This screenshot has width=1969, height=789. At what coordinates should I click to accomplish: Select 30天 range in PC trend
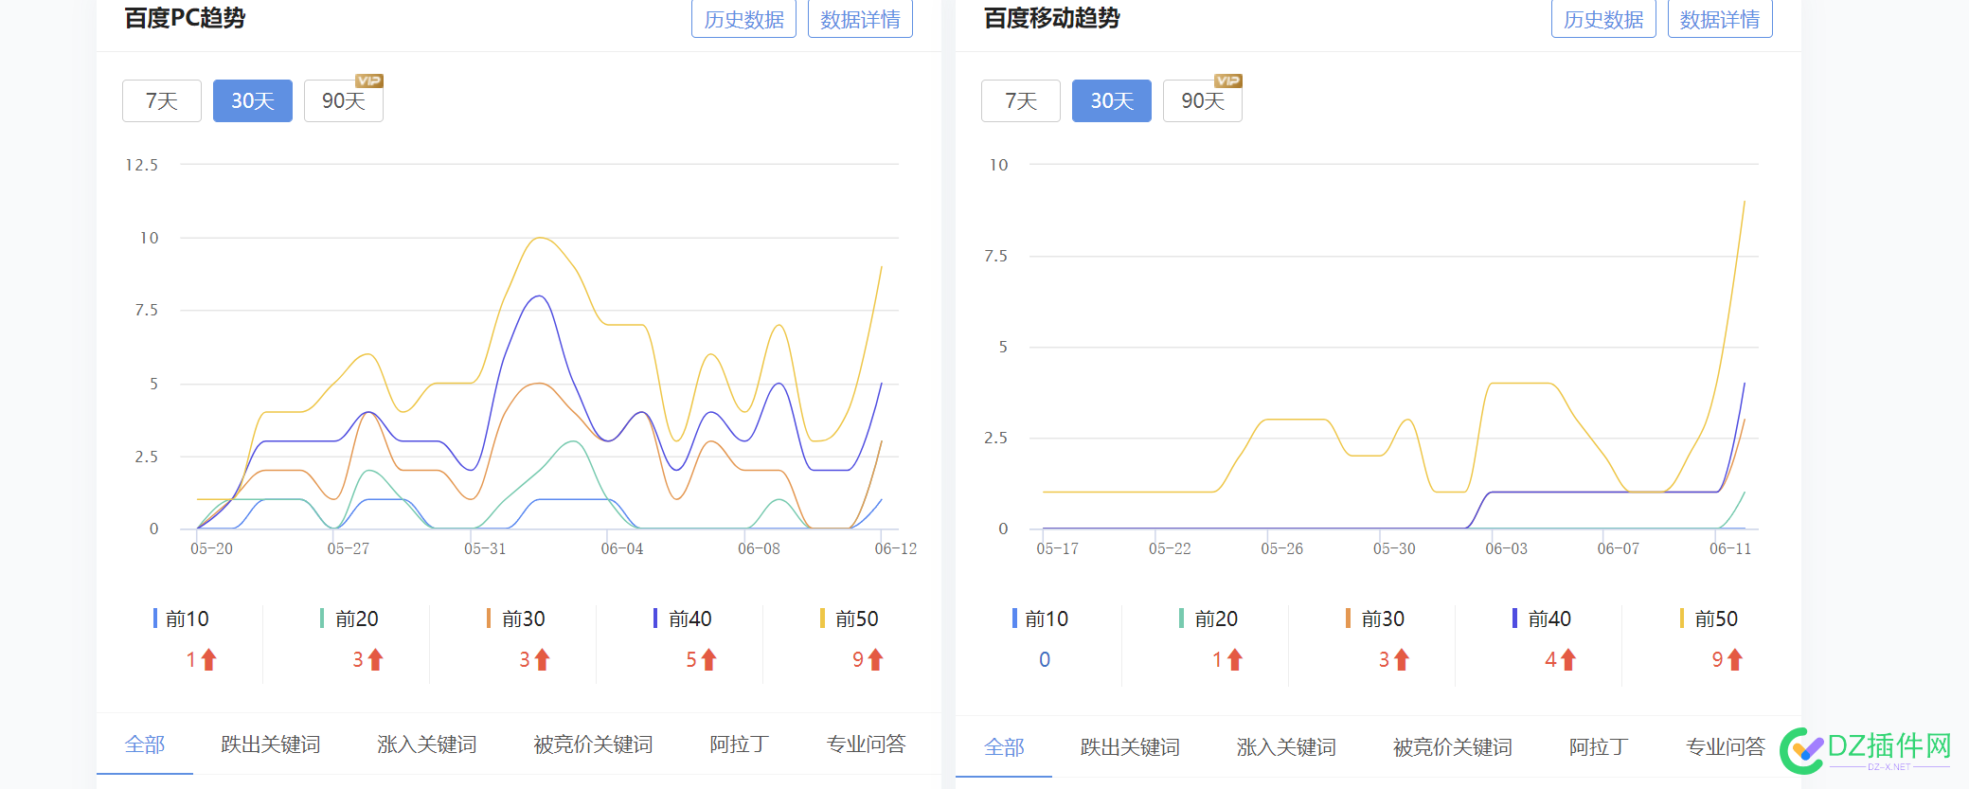coord(253,100)
